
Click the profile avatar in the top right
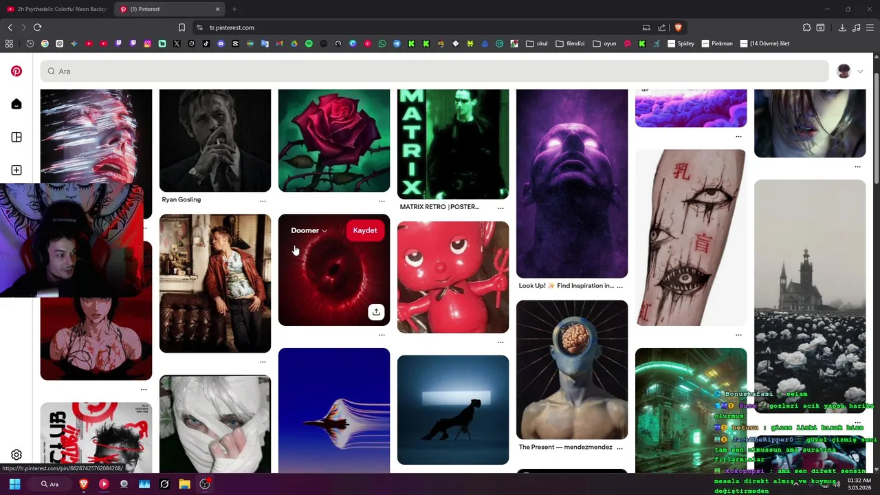coord(844,71)
